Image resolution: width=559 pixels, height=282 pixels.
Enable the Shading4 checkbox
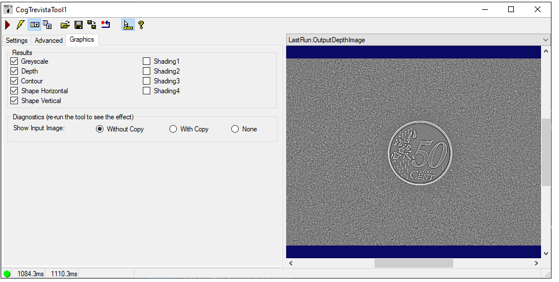pos(146,91)
